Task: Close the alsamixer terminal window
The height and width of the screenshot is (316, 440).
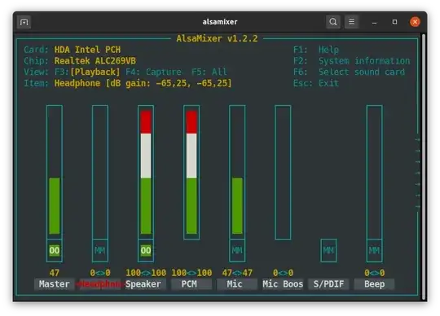Action: 415,22
